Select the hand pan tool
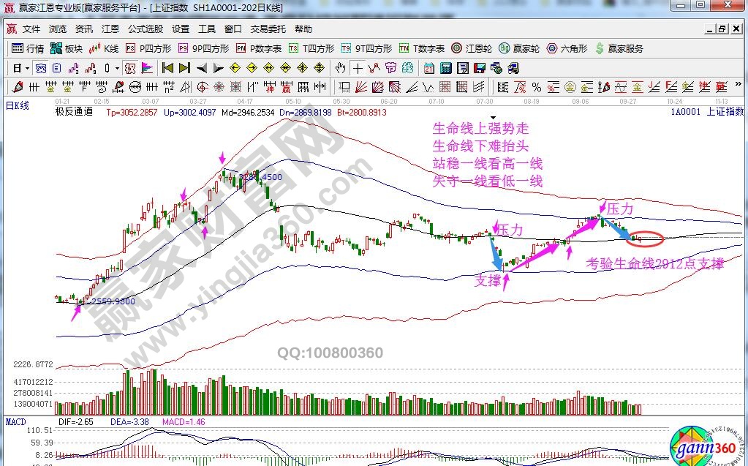The height and width of the screenshot is (466, 748). [x=340, y=68]
